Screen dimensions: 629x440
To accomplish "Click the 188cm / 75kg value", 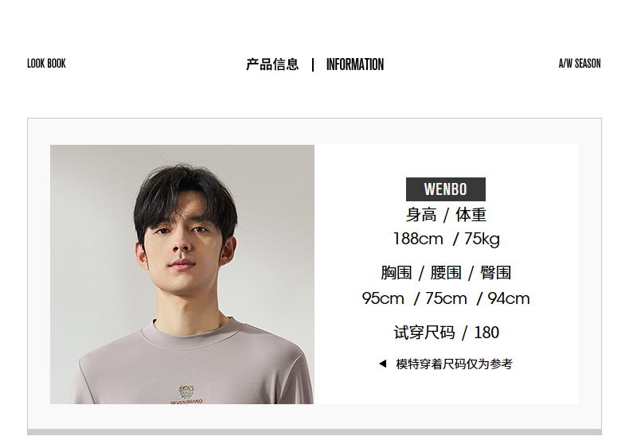I will 446,239.
